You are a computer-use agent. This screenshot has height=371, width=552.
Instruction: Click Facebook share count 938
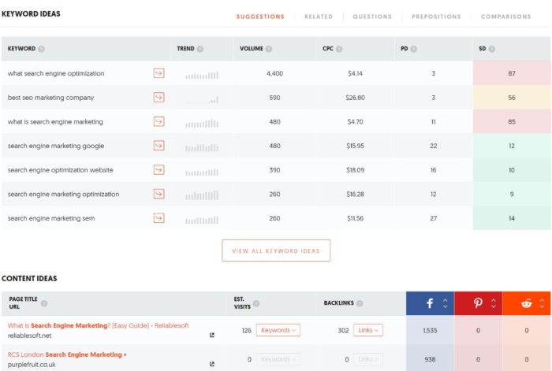pos(430,359)
